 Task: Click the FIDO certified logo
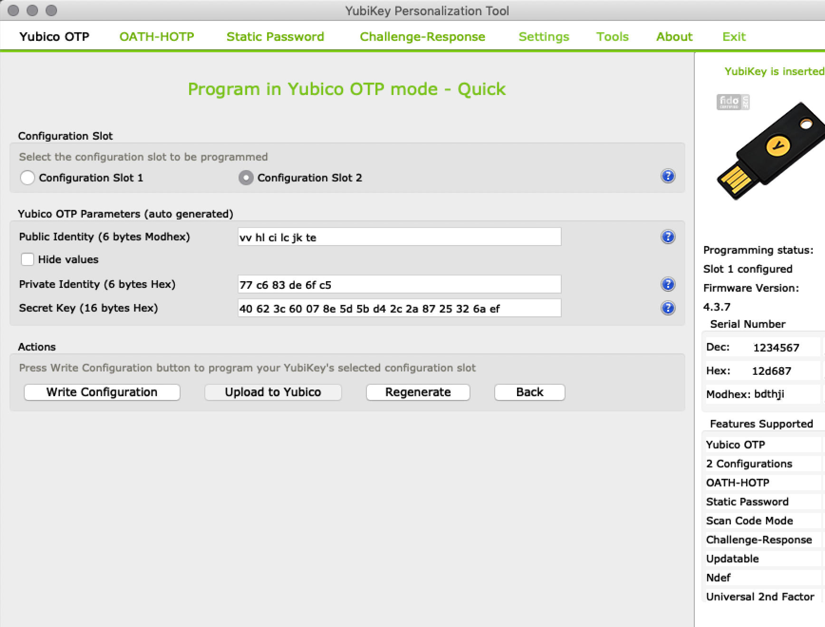click(732, 102)
